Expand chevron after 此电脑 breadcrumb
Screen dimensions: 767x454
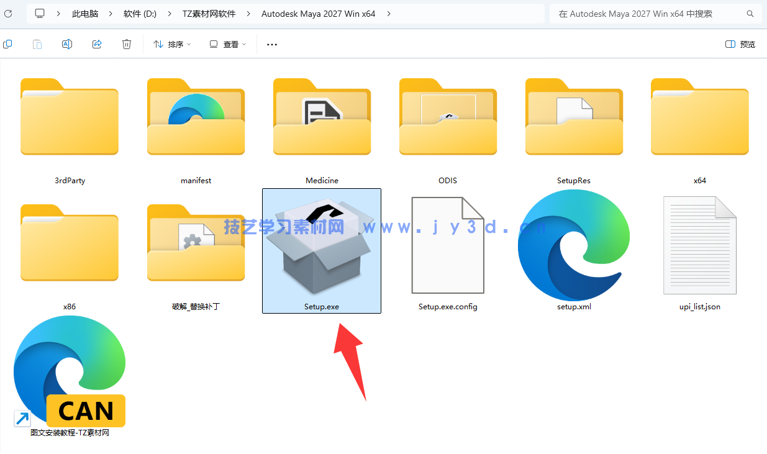point(110,13)
